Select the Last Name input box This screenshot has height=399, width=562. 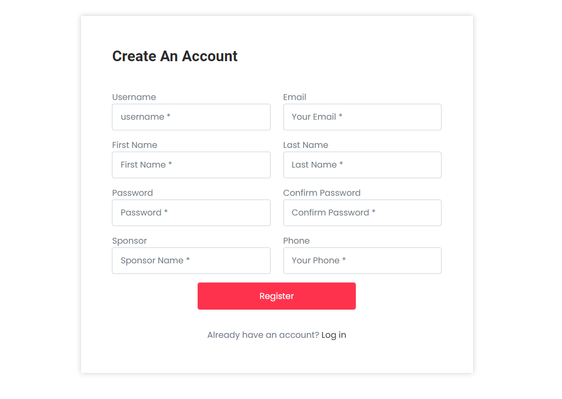362,165
